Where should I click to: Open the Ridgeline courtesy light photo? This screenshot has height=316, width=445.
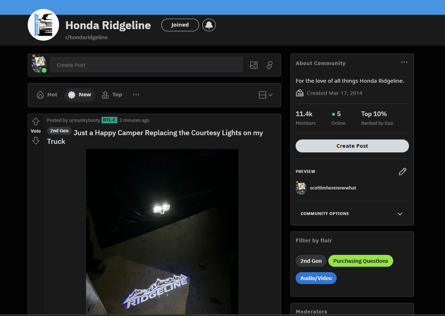(x=162, y=232)
